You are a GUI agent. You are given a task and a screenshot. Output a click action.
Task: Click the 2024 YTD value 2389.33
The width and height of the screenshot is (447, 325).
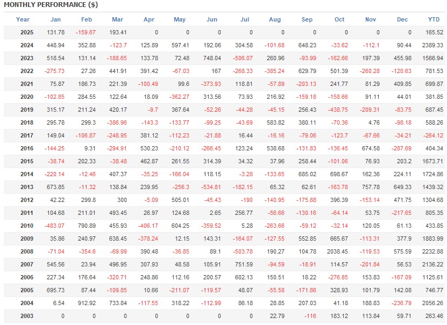(x=432, y=45)
